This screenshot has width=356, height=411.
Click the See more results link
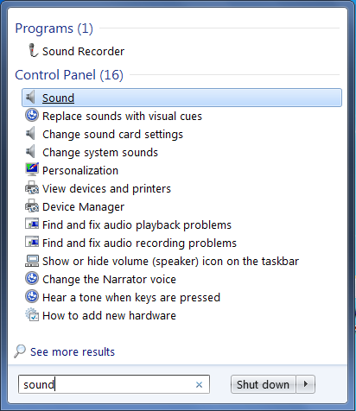tap(73, 351)
